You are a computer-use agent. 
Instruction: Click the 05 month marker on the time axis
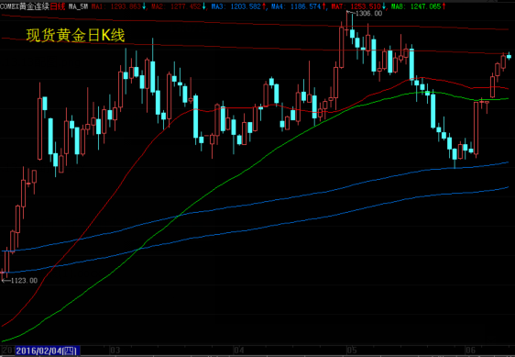[x=352, y=351]
